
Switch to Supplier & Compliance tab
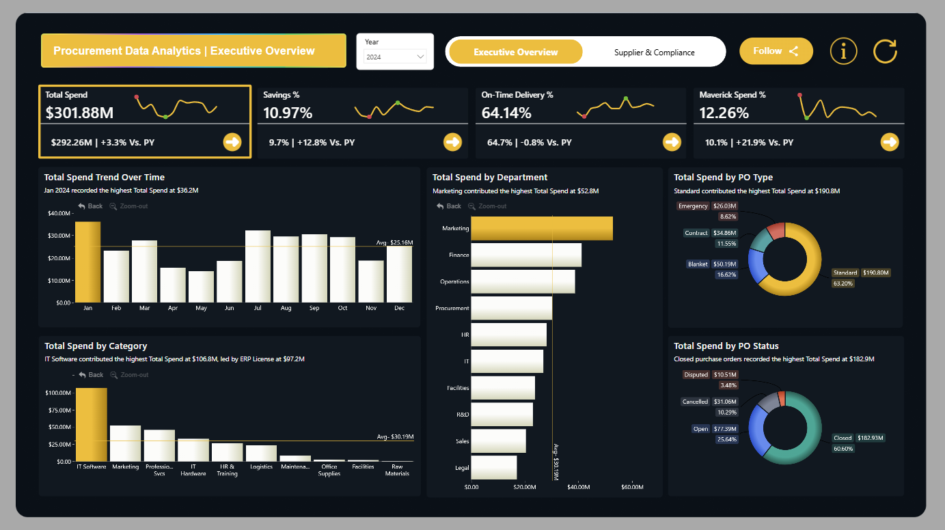654,52
